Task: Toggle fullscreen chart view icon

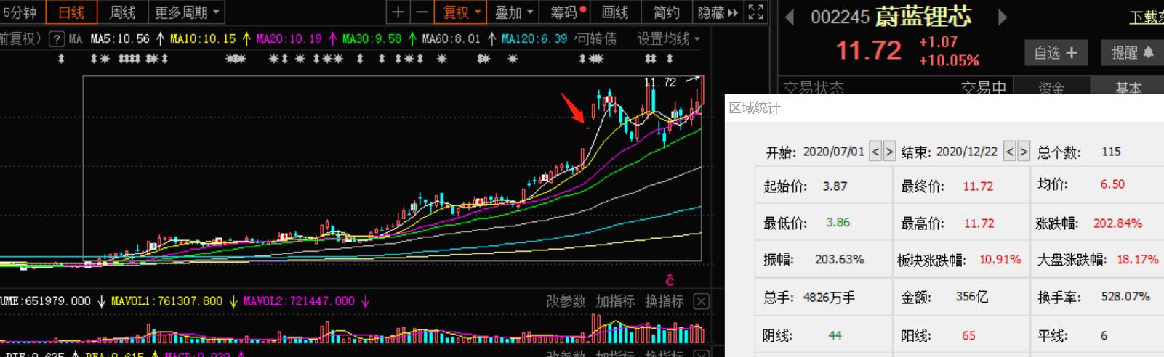Action: click(x=756, y=12)
